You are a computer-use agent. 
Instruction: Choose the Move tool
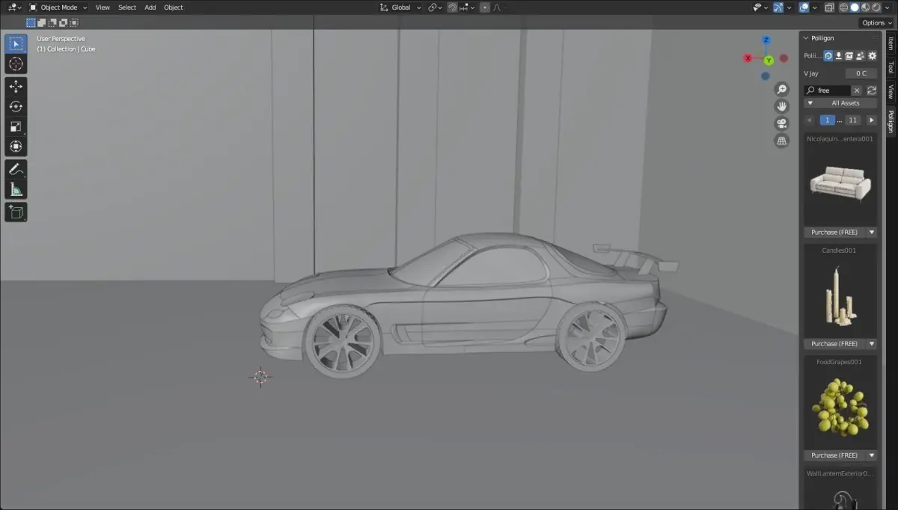click(16, 87)
